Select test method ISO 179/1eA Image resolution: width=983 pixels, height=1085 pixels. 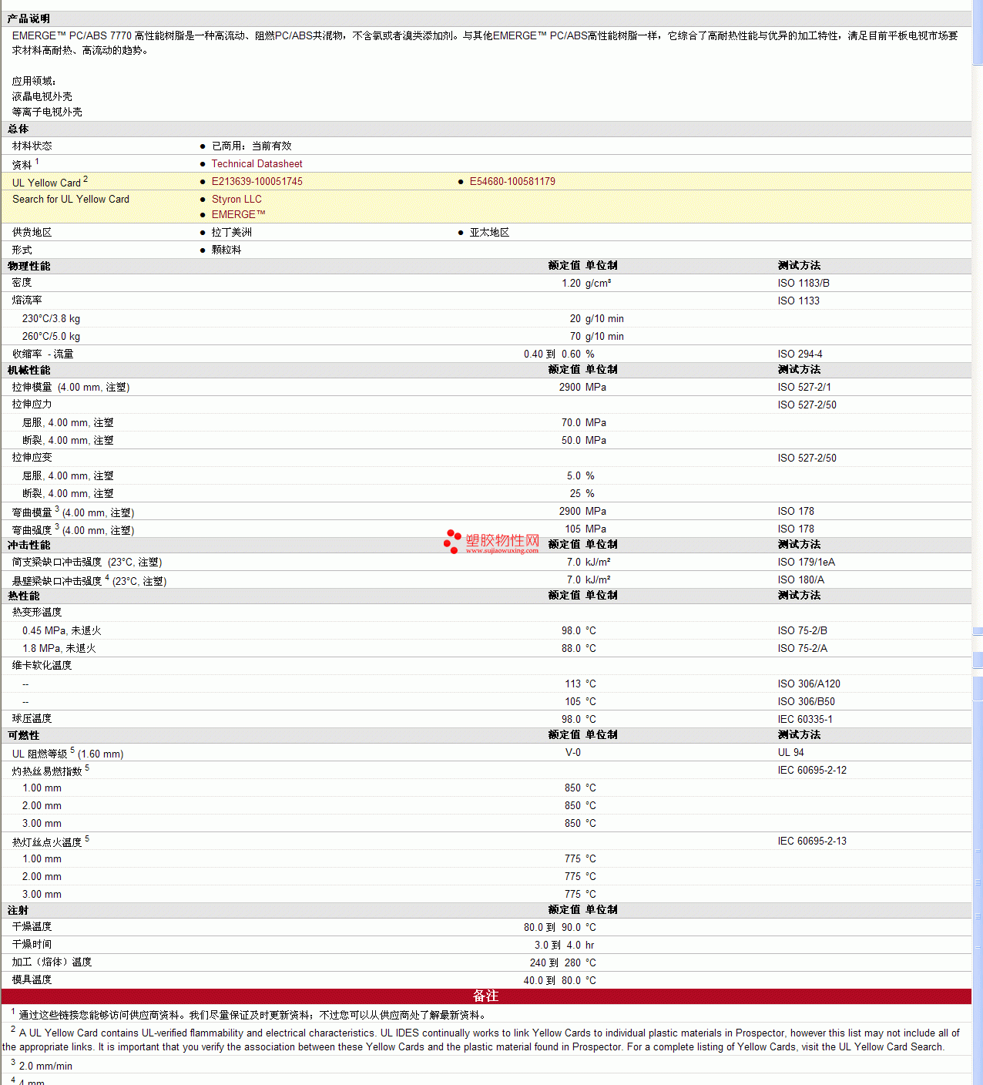point(806,562)
